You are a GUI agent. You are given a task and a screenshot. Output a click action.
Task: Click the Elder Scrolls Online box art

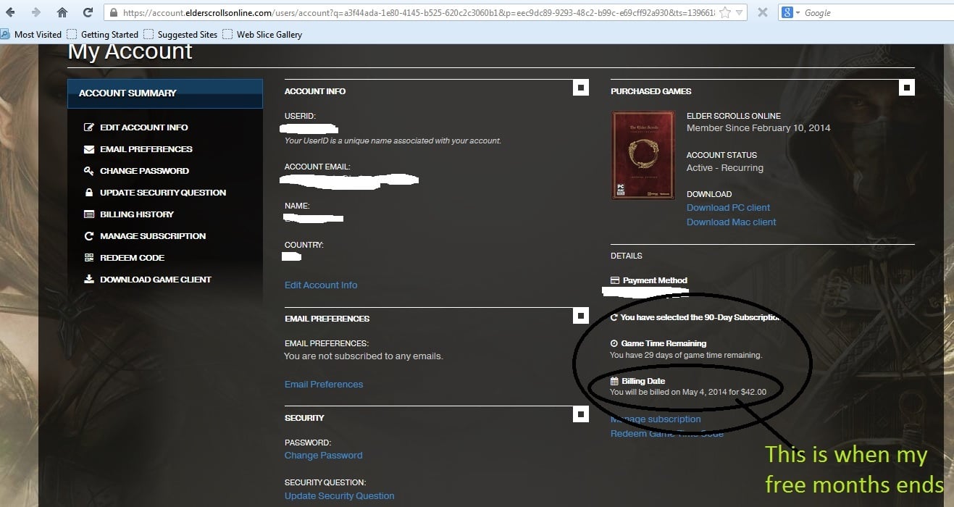643,155
